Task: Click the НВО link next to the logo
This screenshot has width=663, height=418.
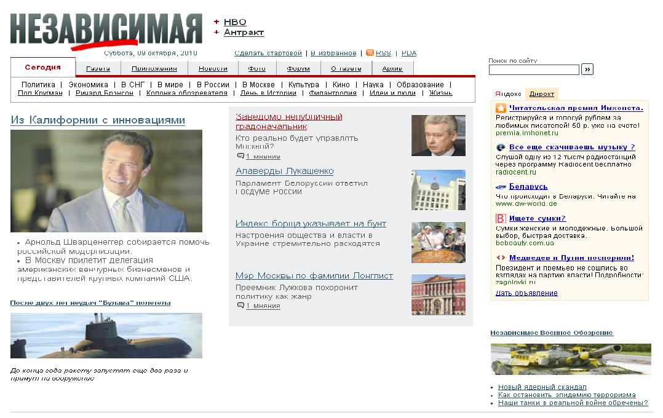Action: (235, 22)
